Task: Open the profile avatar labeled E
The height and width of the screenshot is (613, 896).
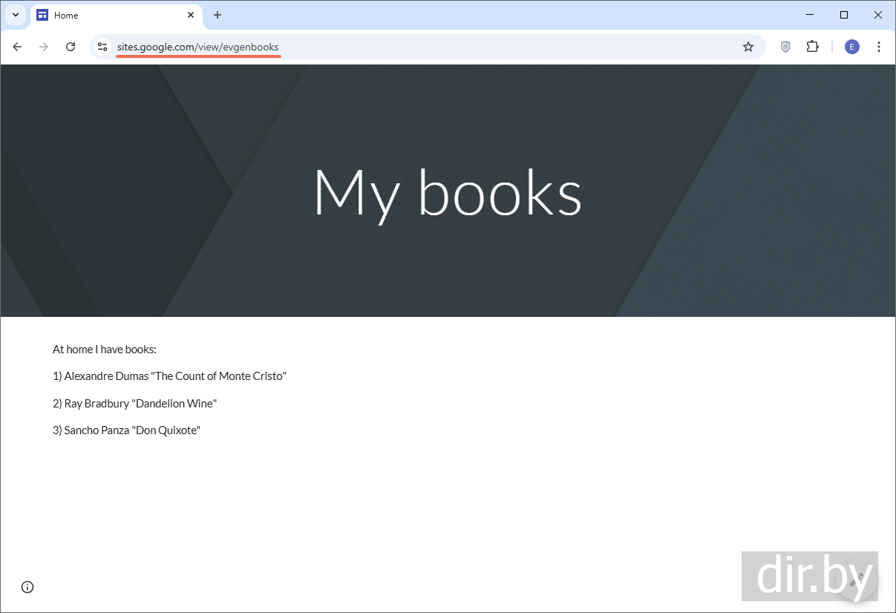Action: tap(851, 47)
